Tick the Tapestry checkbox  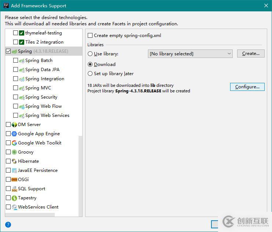click(x=8, y=198)
